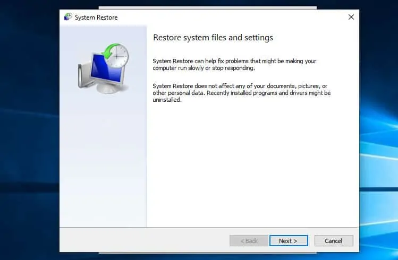Close the System Restore dialog with X
Image resolution: width=398 pixels, height=260 pixels.
351,17
